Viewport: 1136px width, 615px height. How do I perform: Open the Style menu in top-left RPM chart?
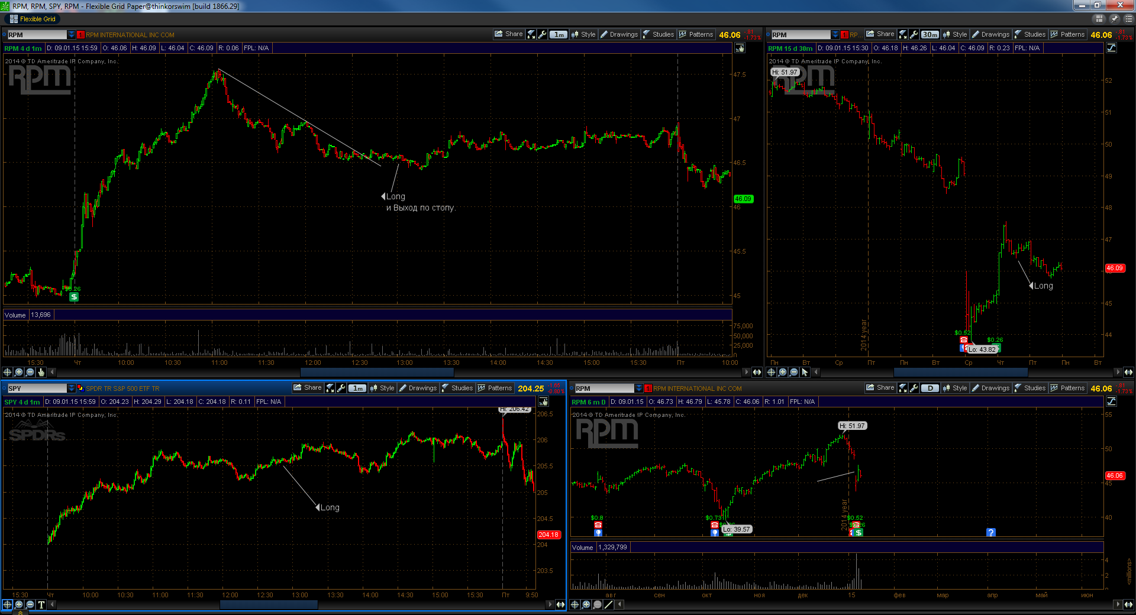click(583, 34)
